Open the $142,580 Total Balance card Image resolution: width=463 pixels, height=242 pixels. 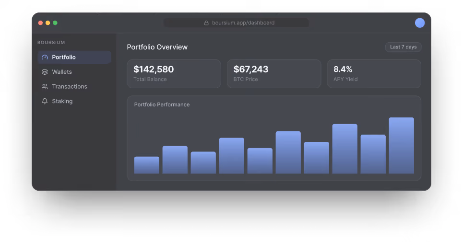point(174,74)
